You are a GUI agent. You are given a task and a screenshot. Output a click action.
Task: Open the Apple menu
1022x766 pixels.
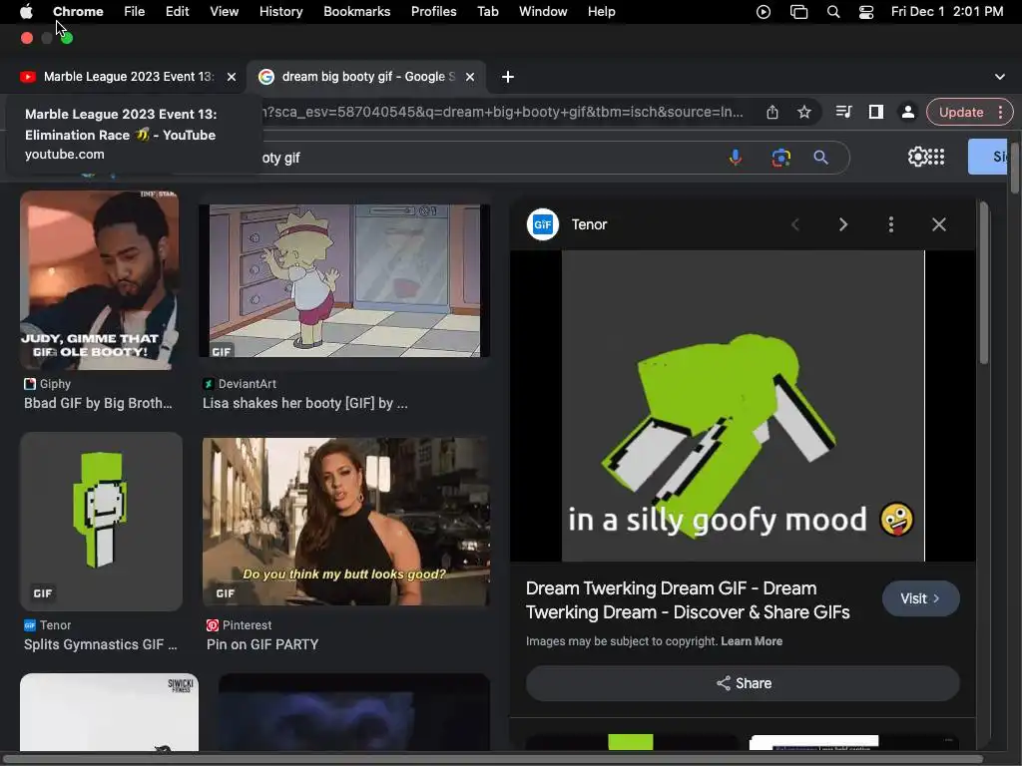[26, 11]
